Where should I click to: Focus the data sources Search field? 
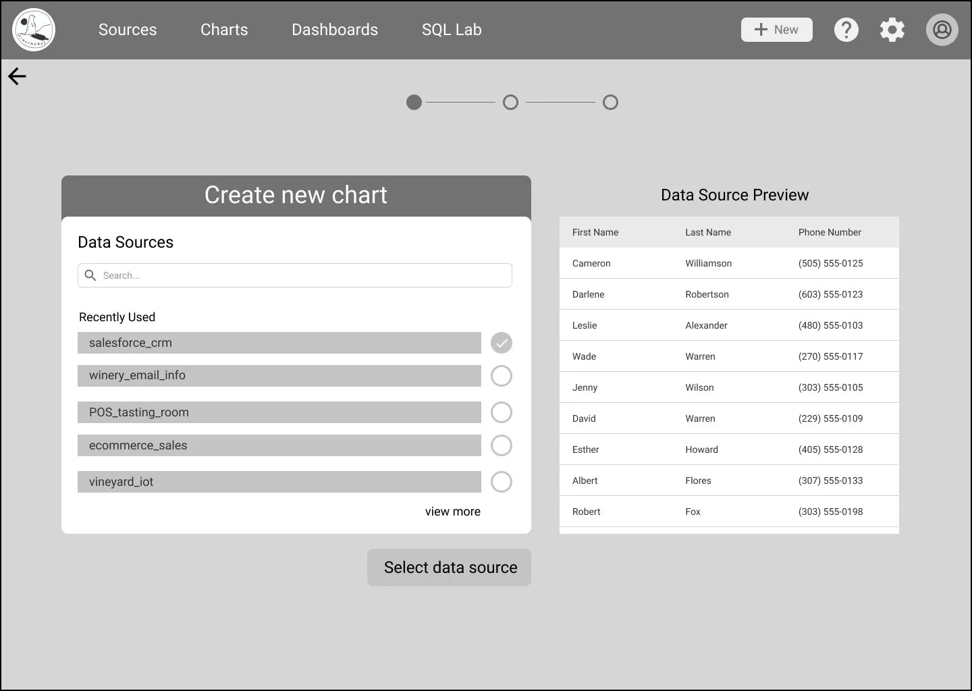pos(295,275)
